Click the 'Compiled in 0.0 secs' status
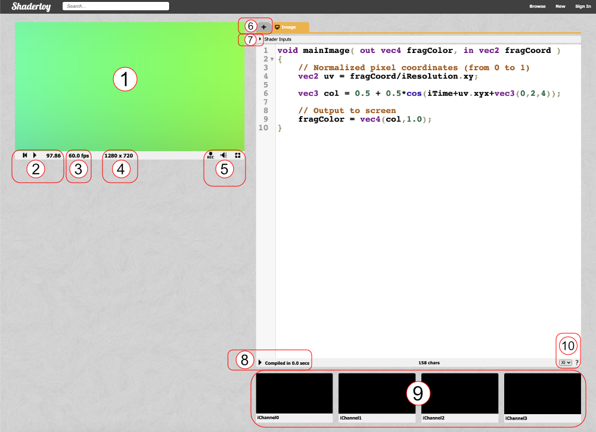This screenshot has width=596, height=432. pyautogui.click(x=287, y=363)
